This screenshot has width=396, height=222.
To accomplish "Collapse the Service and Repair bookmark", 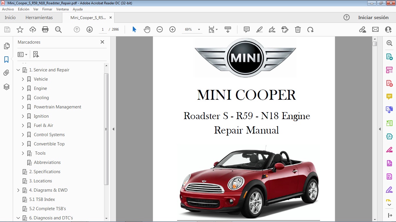I will (18, 70).
